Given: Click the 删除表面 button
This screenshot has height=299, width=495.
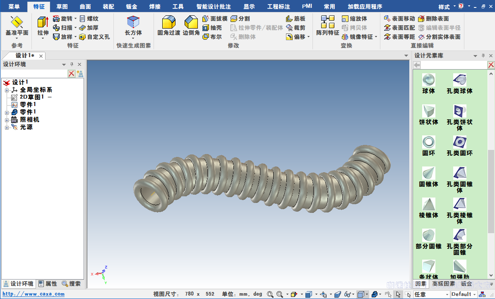Looking at the screenshot, I should pyautogui.click(x=433, y=19).
